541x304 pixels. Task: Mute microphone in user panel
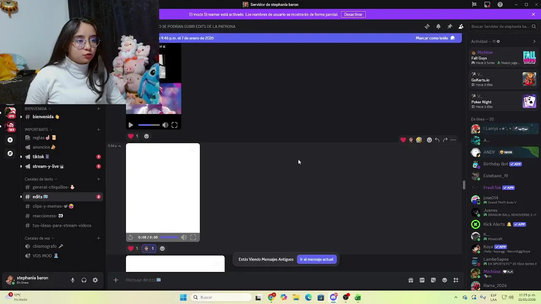(x=73, y=280)
